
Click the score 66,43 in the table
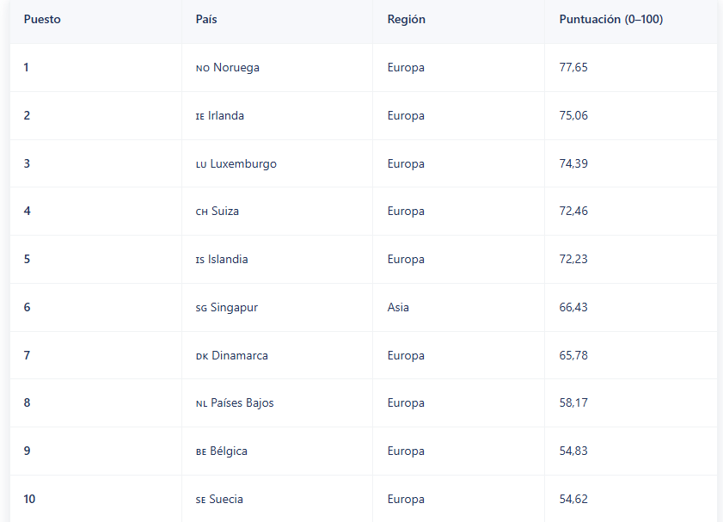(x=573, y=308)
